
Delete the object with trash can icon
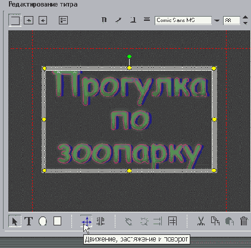tap(244, 221)
